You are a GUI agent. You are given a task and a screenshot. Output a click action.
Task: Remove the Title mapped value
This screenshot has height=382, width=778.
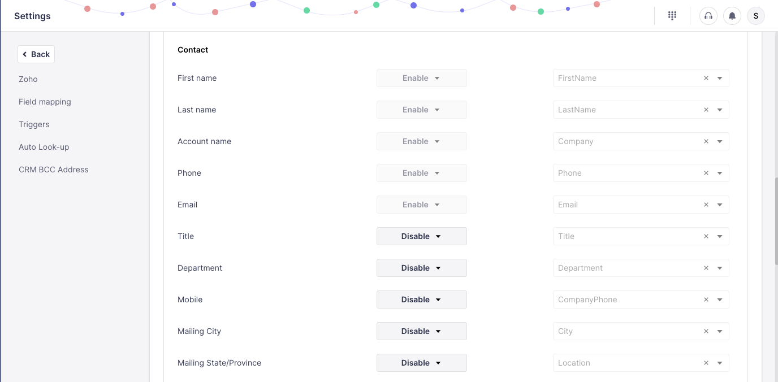[x=706, y=236]
